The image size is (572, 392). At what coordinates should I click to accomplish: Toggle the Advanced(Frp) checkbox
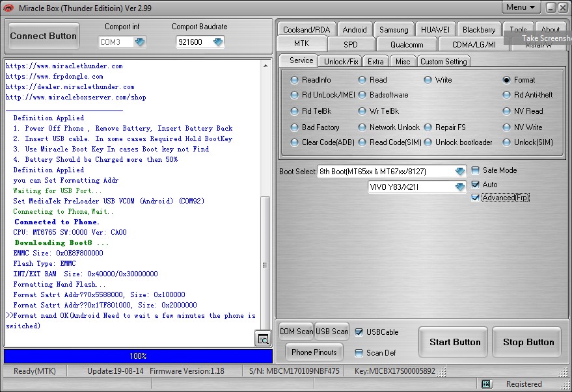point(475,198)
